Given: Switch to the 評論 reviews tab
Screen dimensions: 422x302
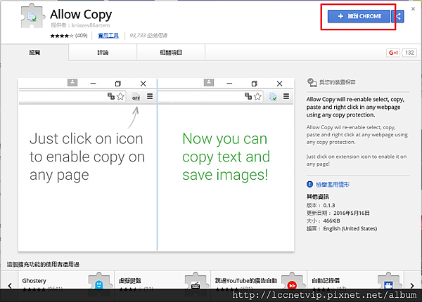Looking at the screenshot, I should pyautogui.click(x=103, y=53).
